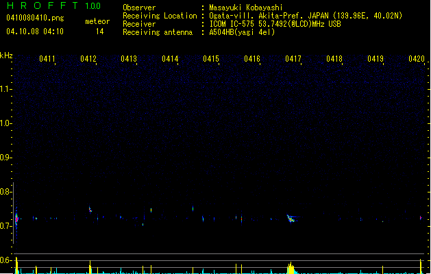Click the 1.0 frequency axis label
This screenshot has height=274, width=431.
point(5,123)
